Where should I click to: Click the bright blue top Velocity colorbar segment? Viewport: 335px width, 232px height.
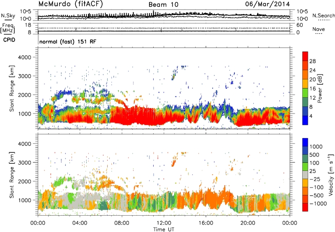tap(305, 142)
